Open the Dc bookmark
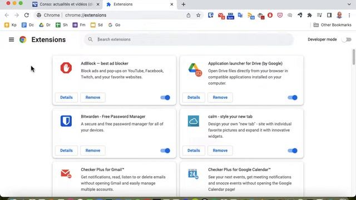Image resolution: width=356 pixels, height=200 pixels. pyautogui.click(x=28, y=25)
